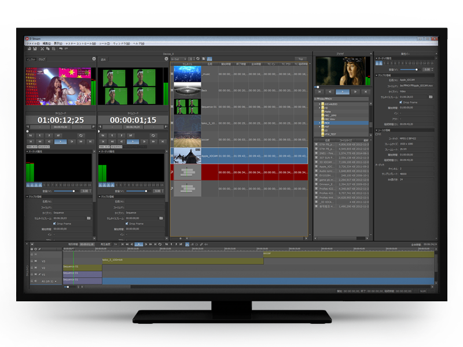Open the Edit menu
The height and width of the screenshot is (347, 463).
(47, 43)
